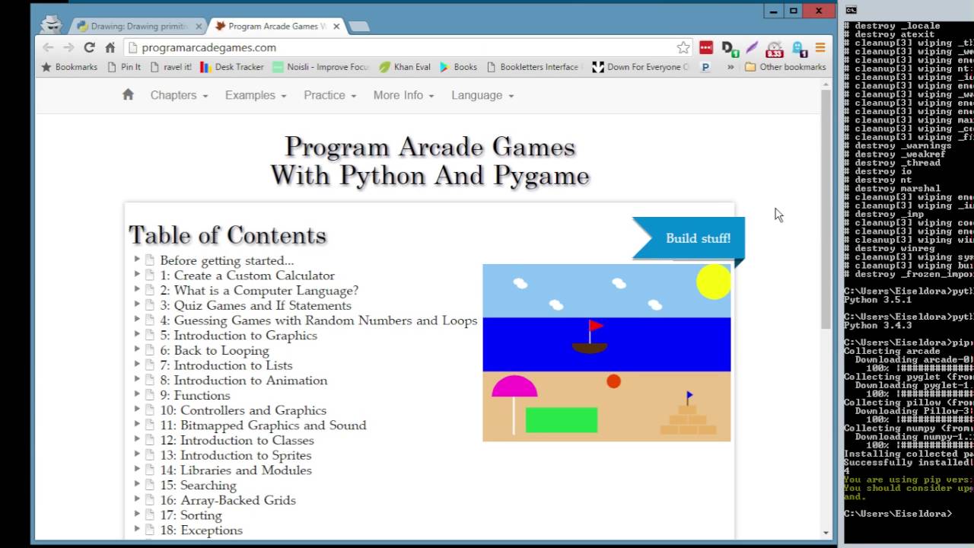The height and width of the screenshot is (548, 974).
Task: Expand chapter 1 Create a Custom Calculator arrow
Action: (x=137, y=275)
